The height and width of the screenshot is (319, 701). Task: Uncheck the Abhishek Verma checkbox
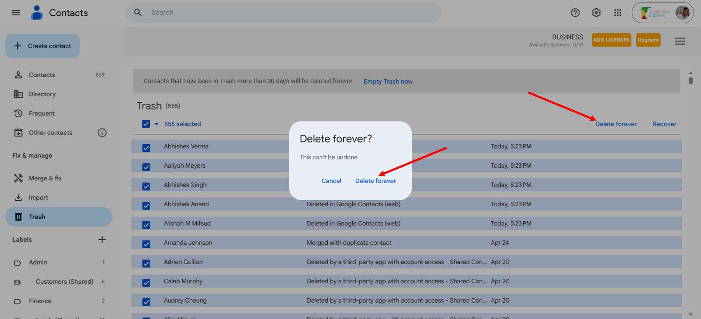[x=146, y=148]
